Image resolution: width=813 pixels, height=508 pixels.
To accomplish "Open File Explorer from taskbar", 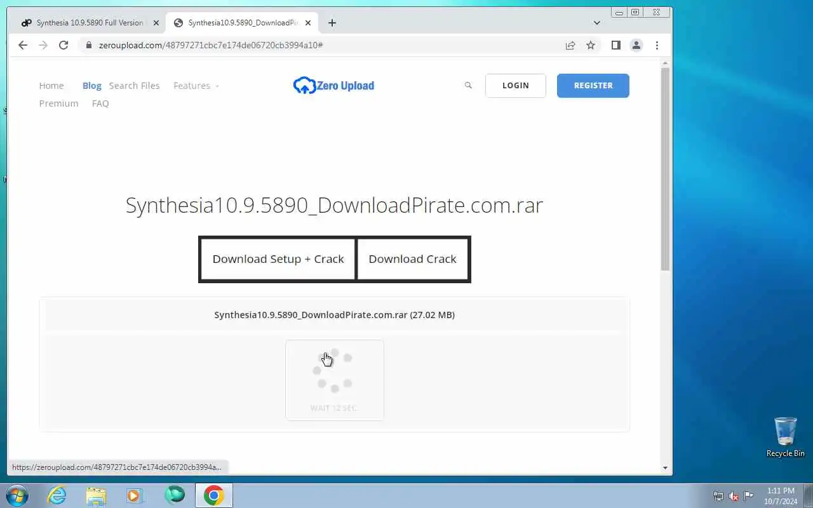I will (96, 495).
